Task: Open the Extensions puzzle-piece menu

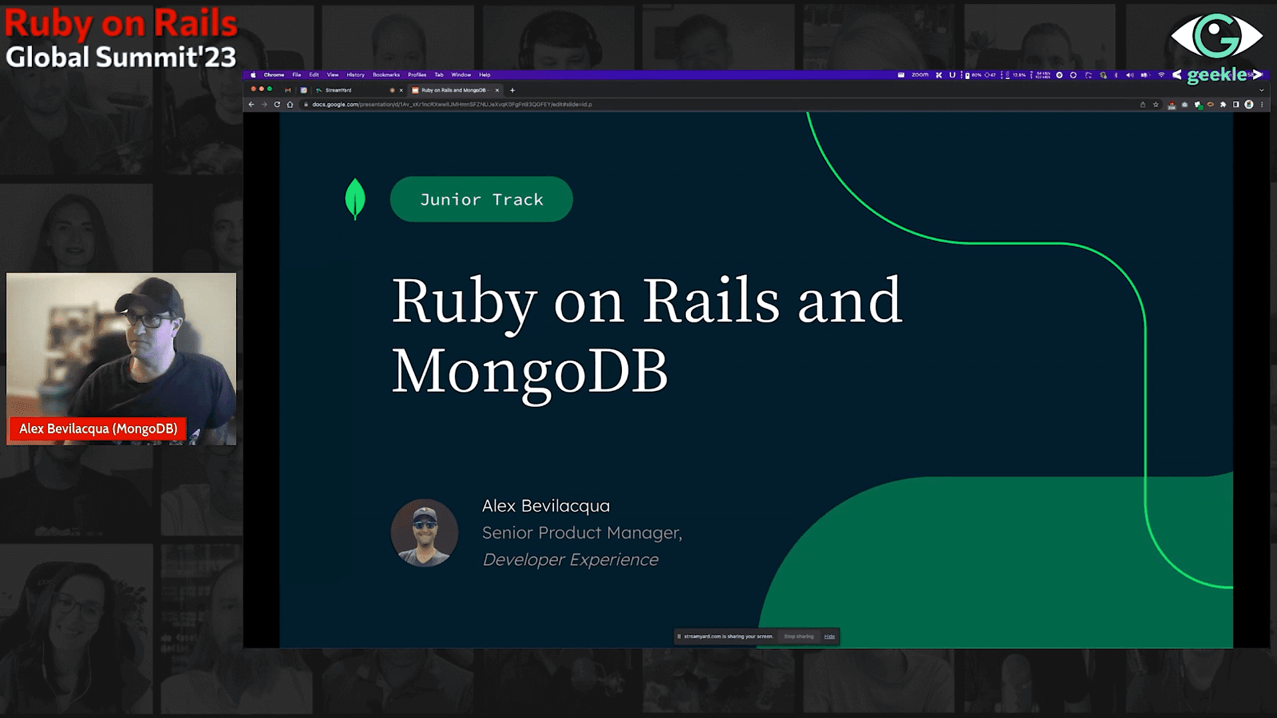Action: pos(1223,104)
